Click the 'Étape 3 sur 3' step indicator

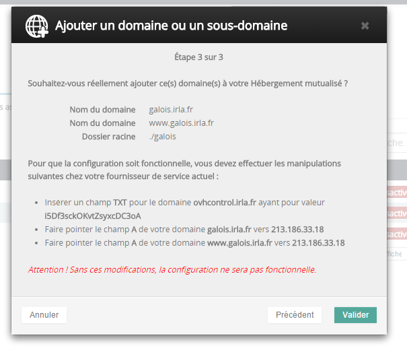[198, 57]
